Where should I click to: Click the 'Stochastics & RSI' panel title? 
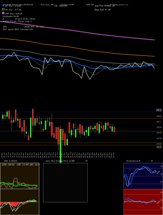(140, 161)
